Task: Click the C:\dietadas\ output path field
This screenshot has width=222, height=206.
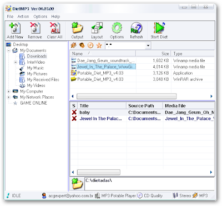Action: (149, 184)
